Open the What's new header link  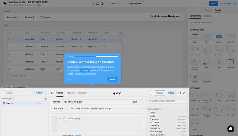46,17
